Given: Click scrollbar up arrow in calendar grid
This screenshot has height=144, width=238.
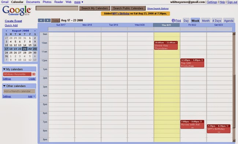Looking at the screenshot, I should [234, 34].
